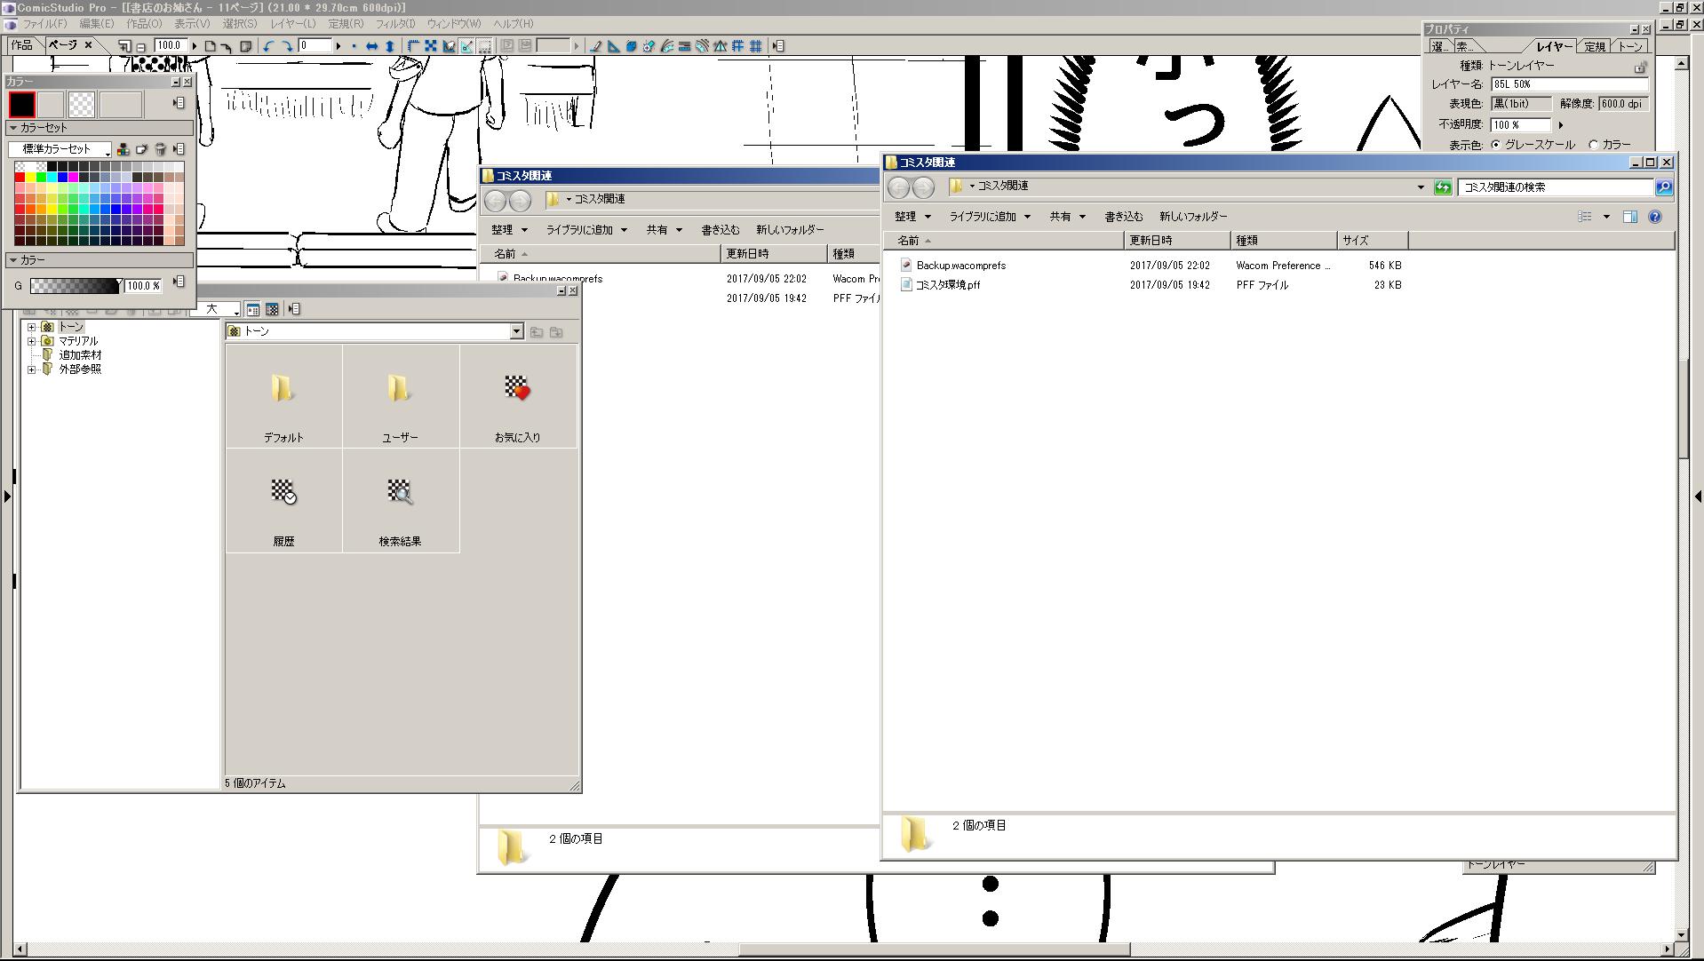Expand the マテリアル tree node
This screenshot has height=961, width=1704.
(x=32, y=341)
